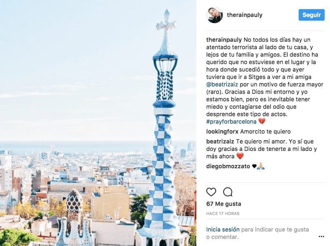Open the therainpauly username in the header
The width and height of the screenshot is (330, 246).
click(x=245, y=15)
